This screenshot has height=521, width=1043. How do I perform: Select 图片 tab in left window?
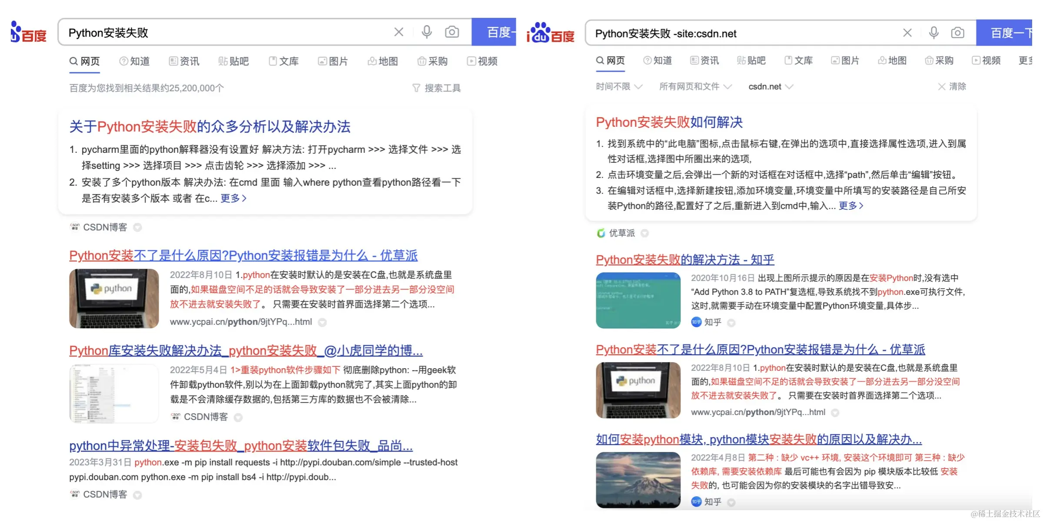click(333, 61)
